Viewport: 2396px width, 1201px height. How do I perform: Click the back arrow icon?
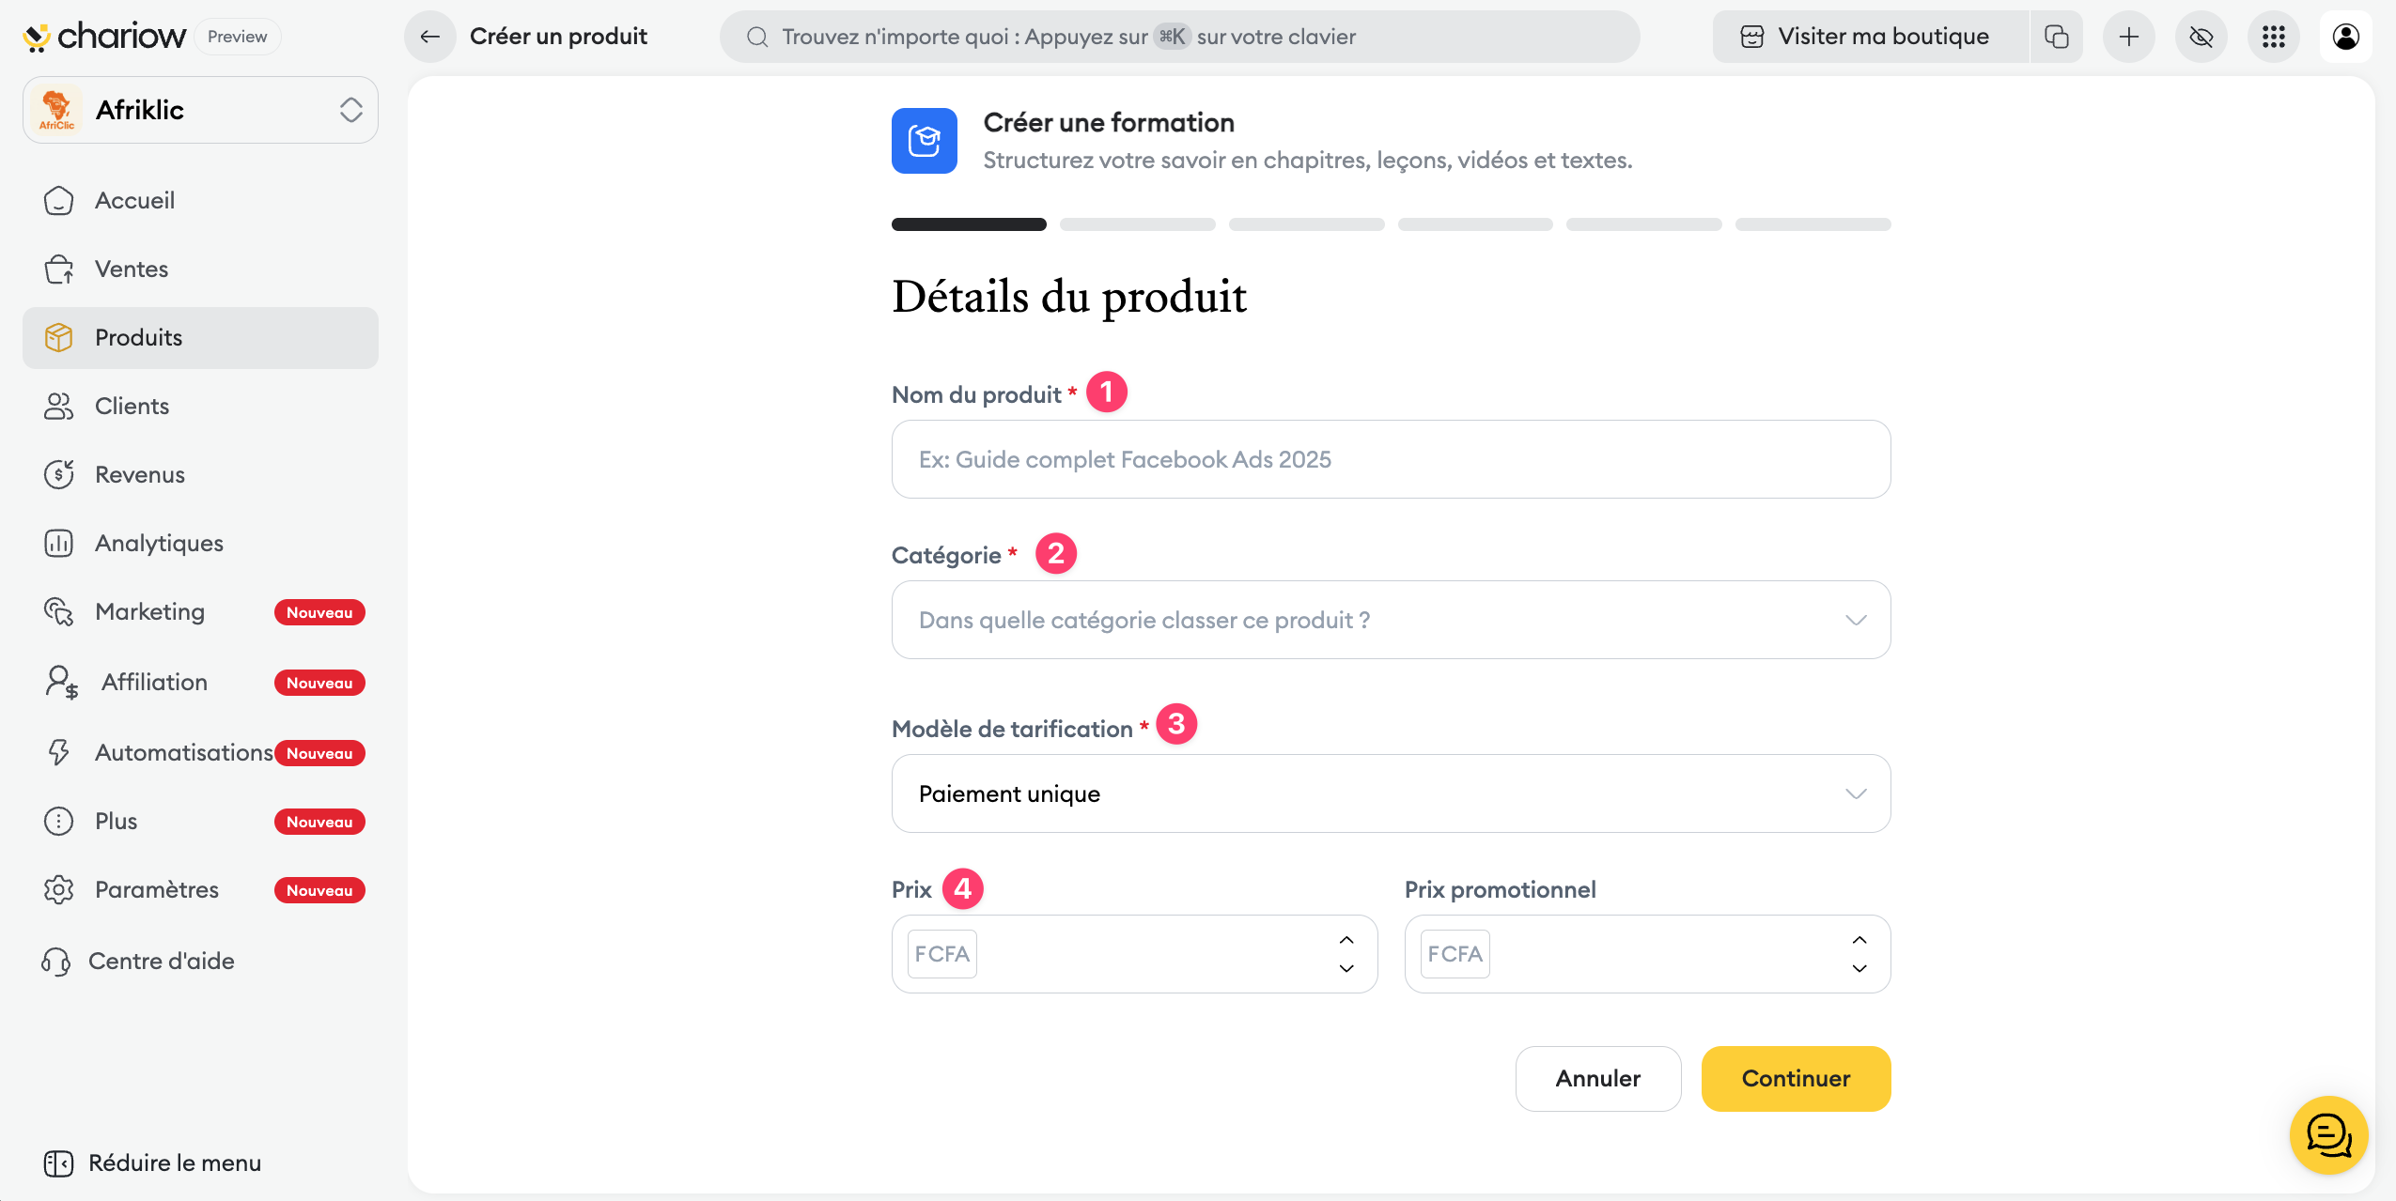430,37
